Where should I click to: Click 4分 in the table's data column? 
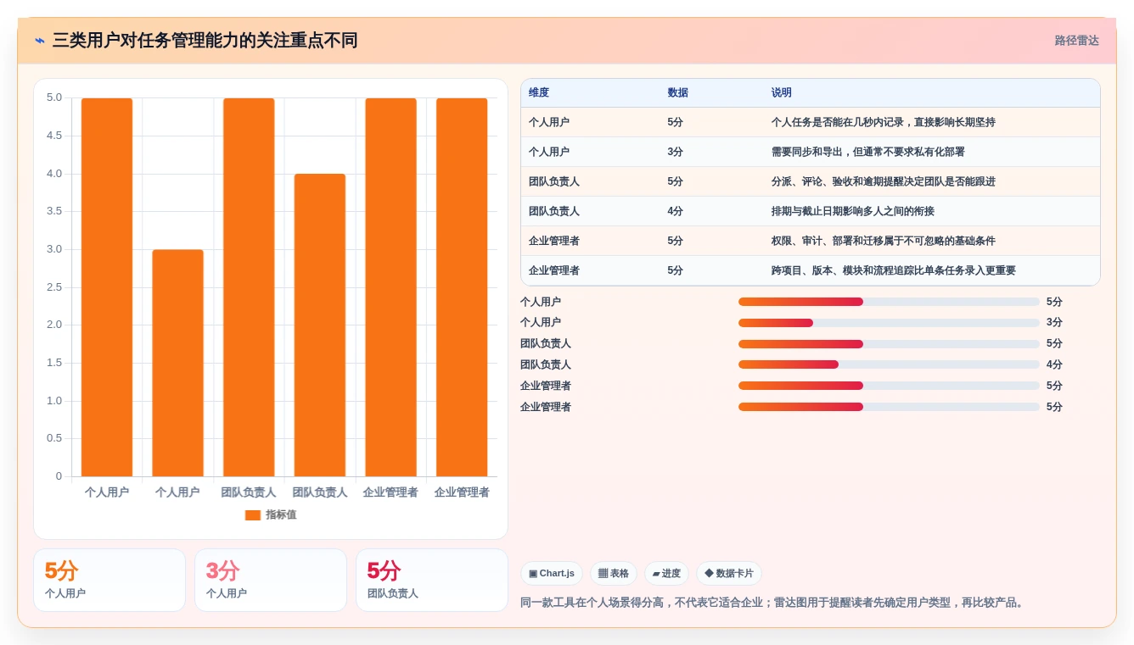click(x=676, y=211)
